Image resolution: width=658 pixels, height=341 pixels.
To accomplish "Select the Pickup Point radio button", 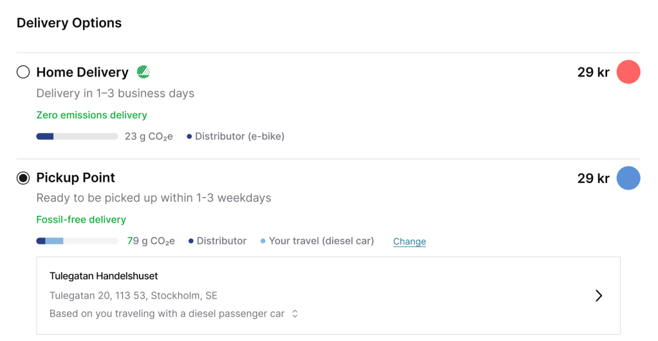I will coord(23,178).
